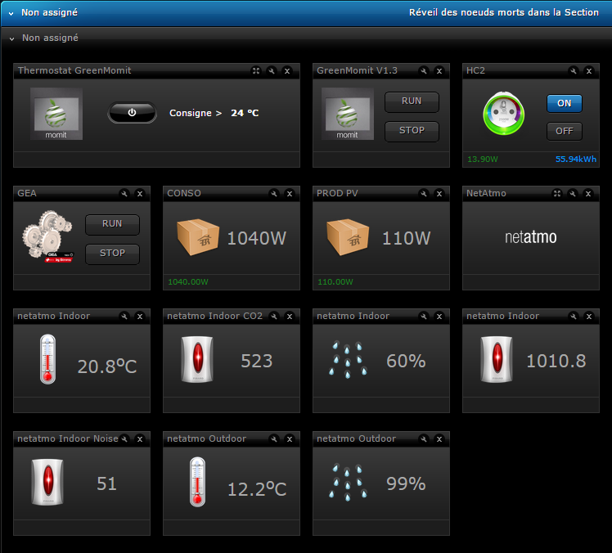Open wrench settings of Thermostat GreenMomit

[272, 71]
